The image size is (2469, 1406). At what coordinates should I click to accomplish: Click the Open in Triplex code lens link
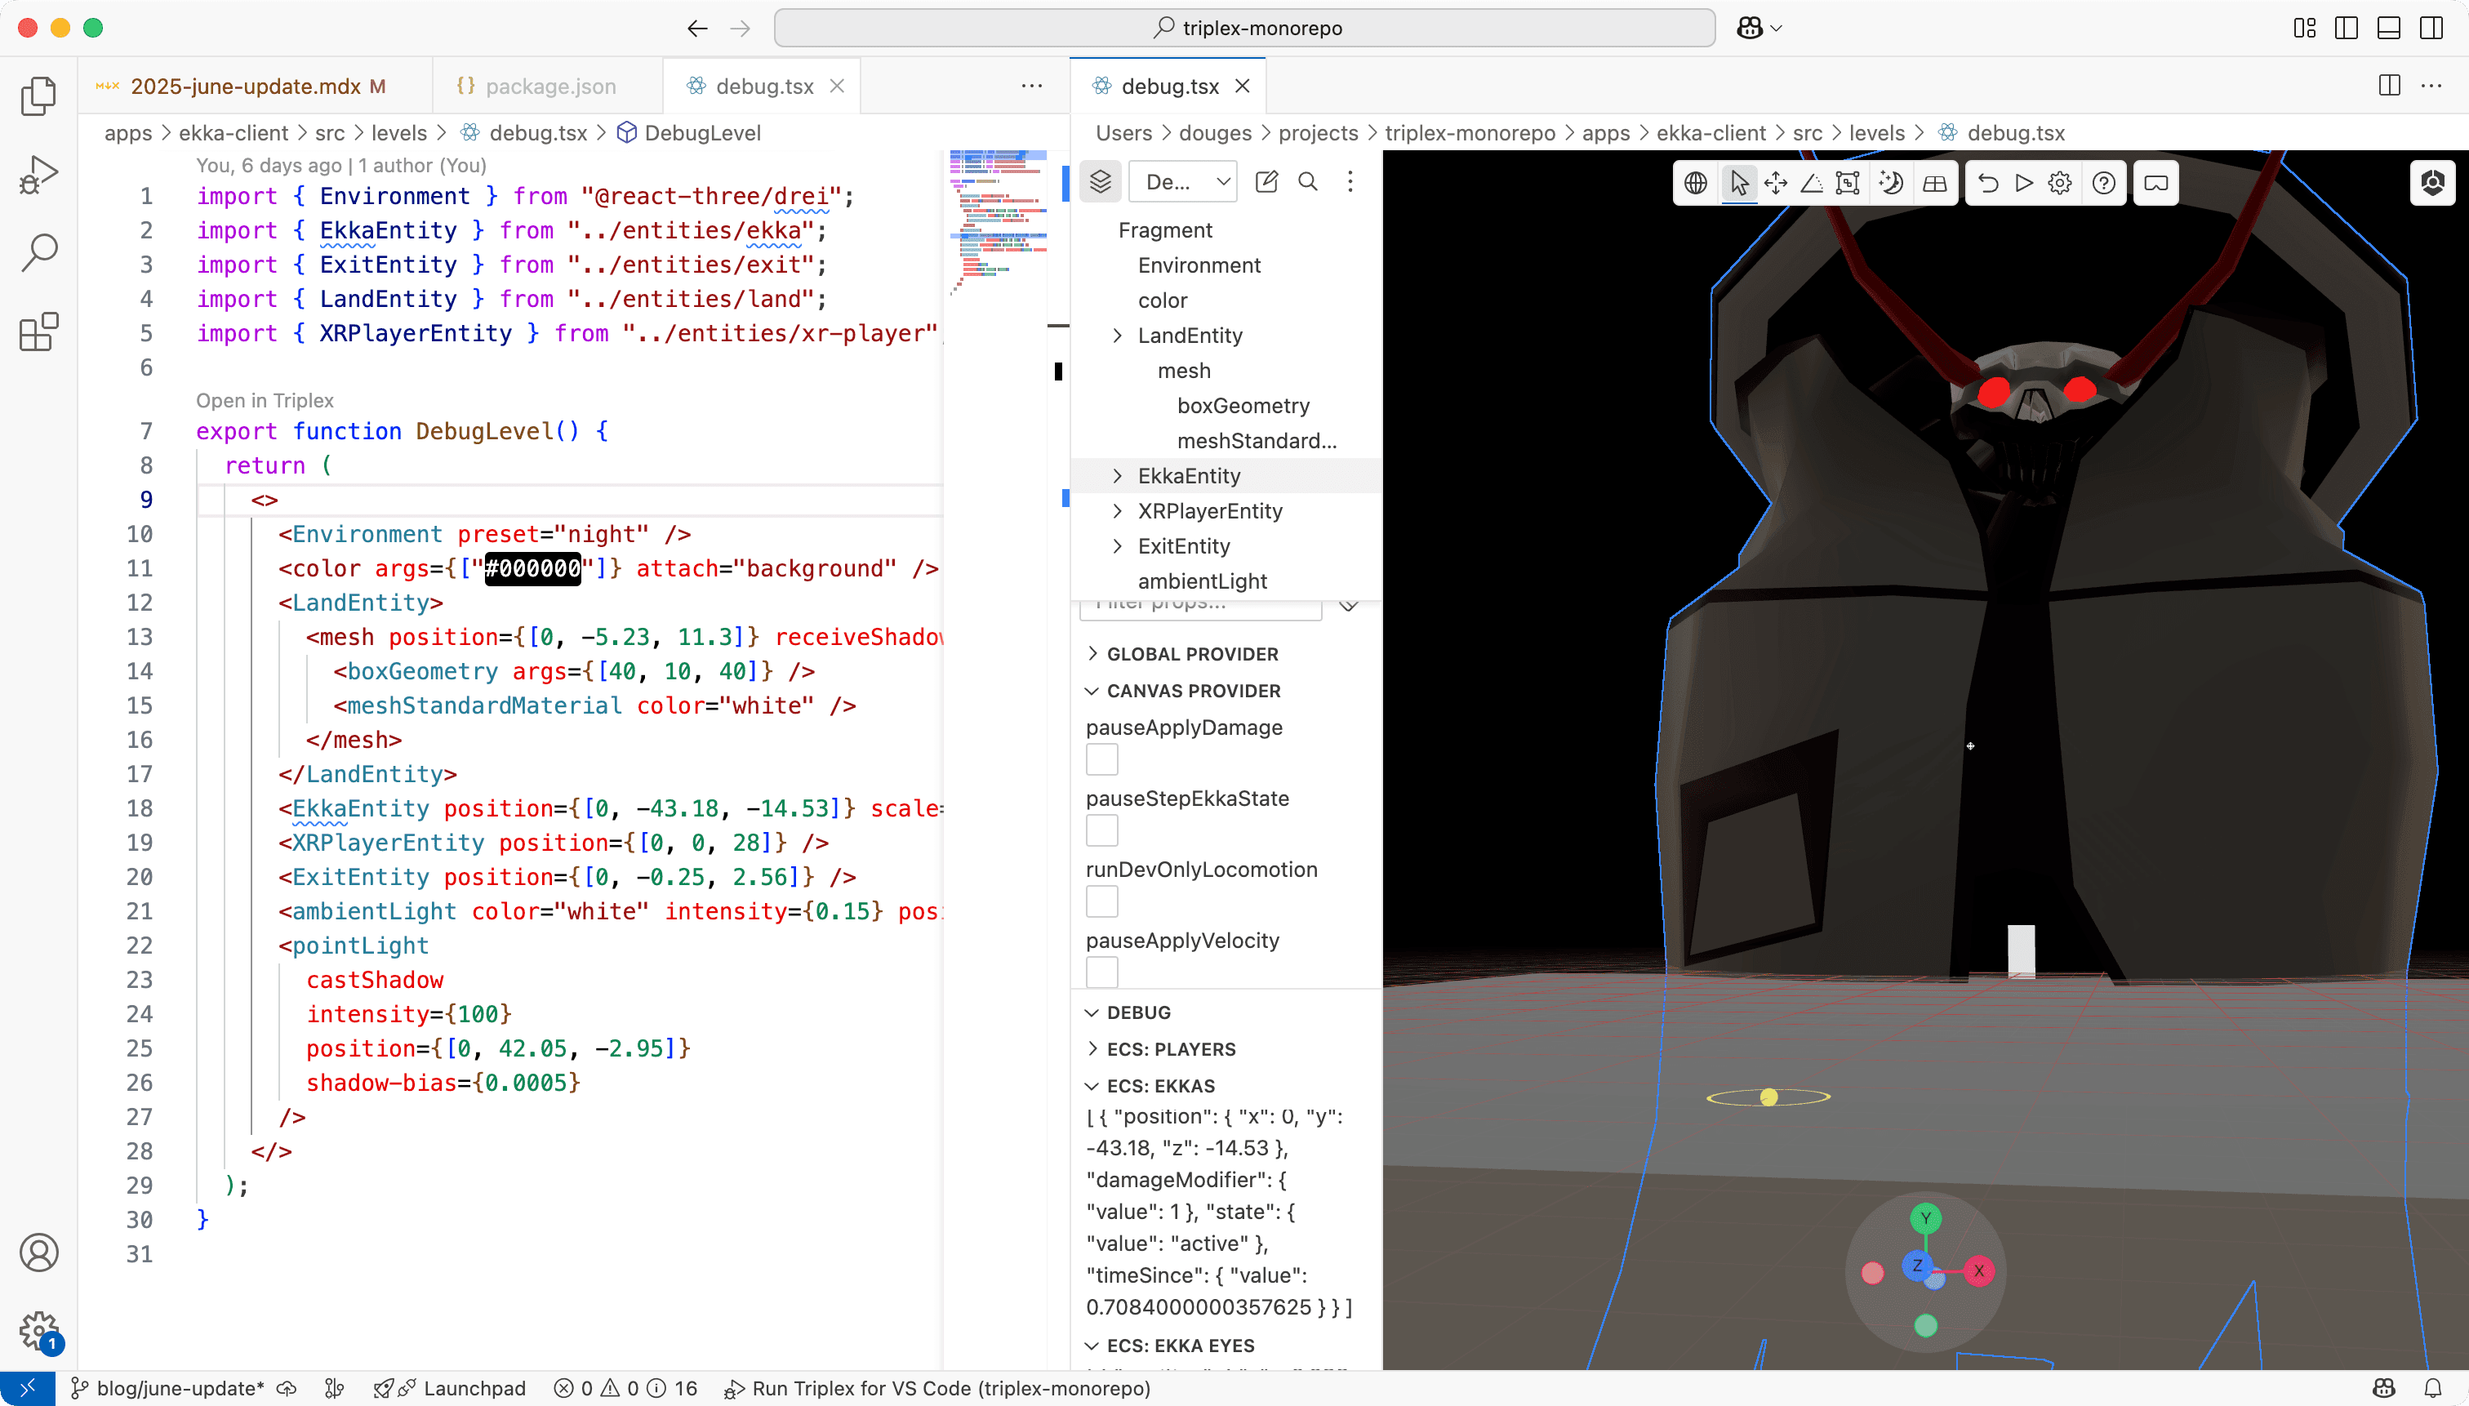[265, 401]
